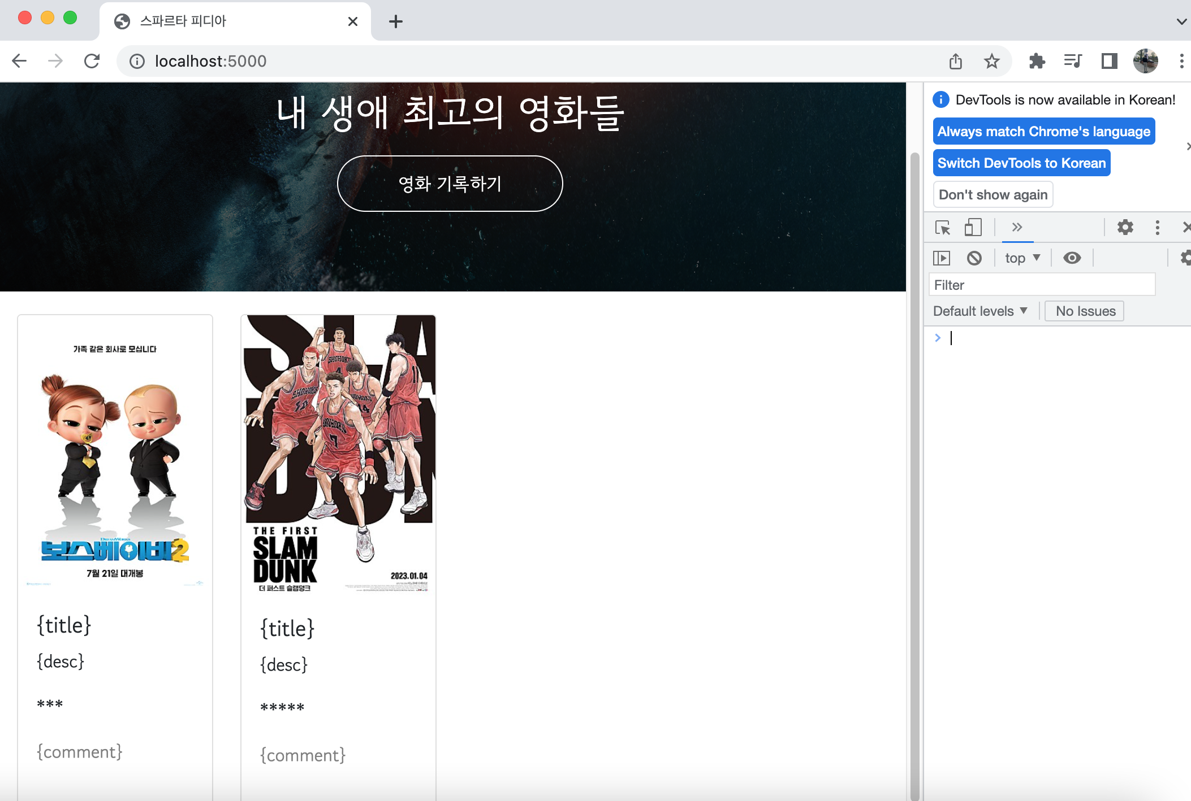Click the Boss Baby 2 poster
This screenshot has width=1191, height=801.
(115, 453)
